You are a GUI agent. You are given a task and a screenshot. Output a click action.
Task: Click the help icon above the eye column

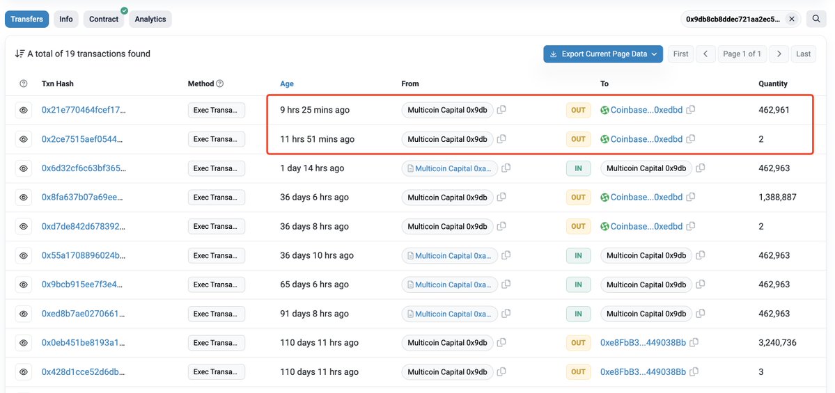24,83
